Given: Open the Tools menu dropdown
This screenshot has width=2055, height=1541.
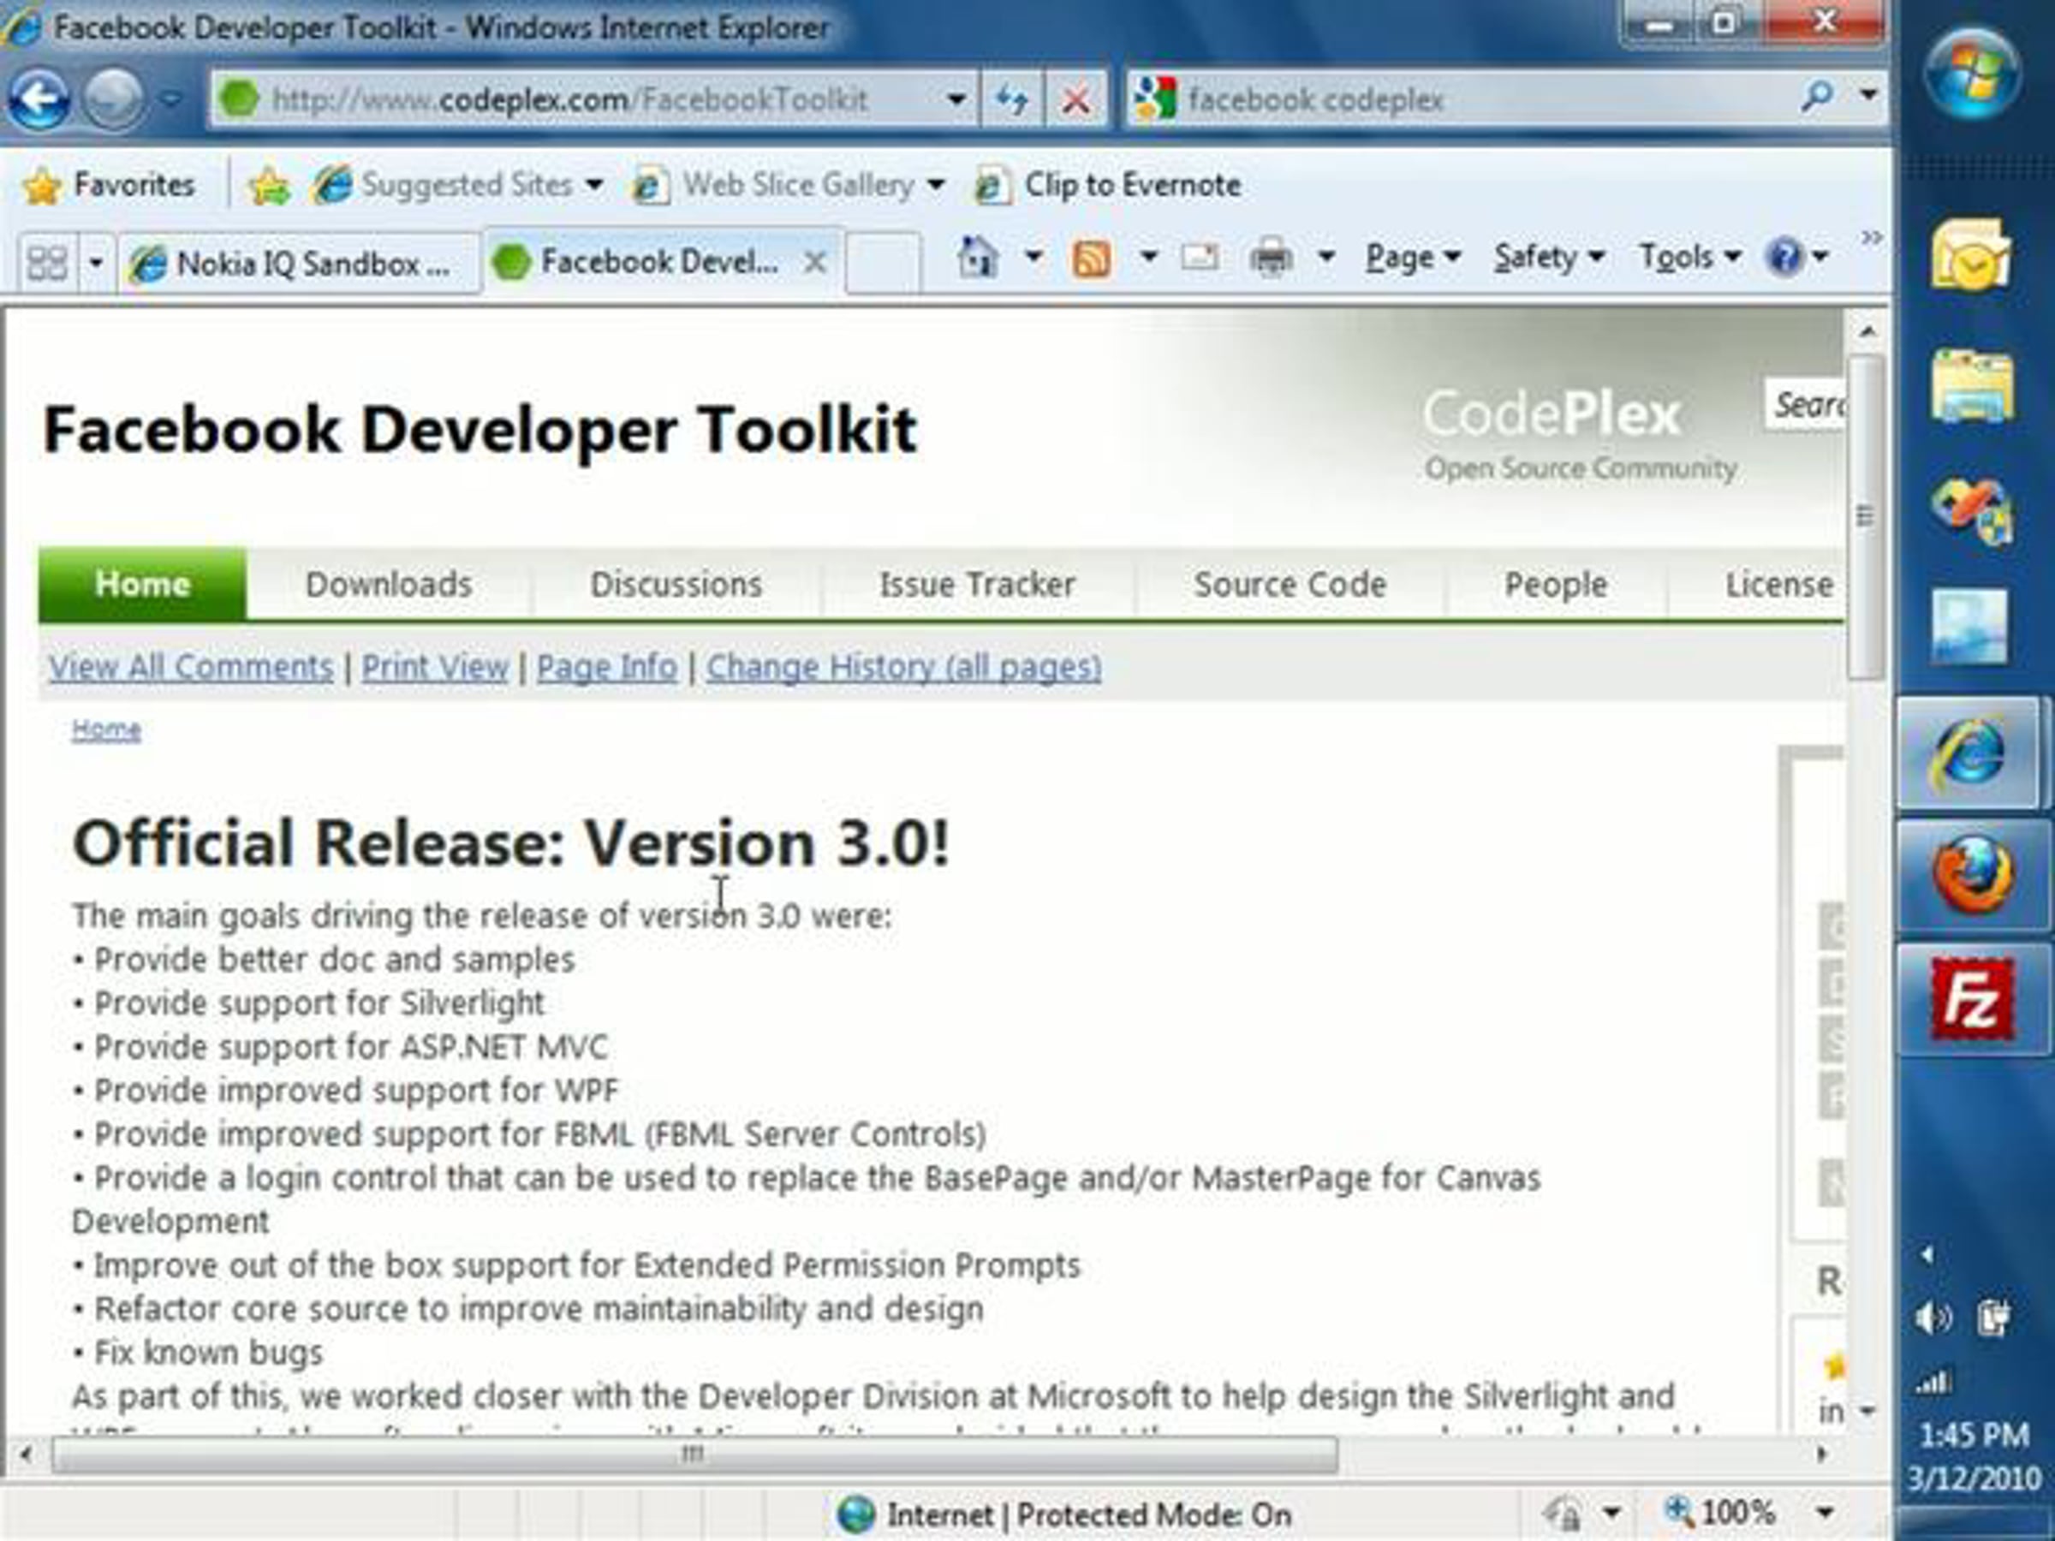Looking at the screenshot, I should coord(1688,258).
